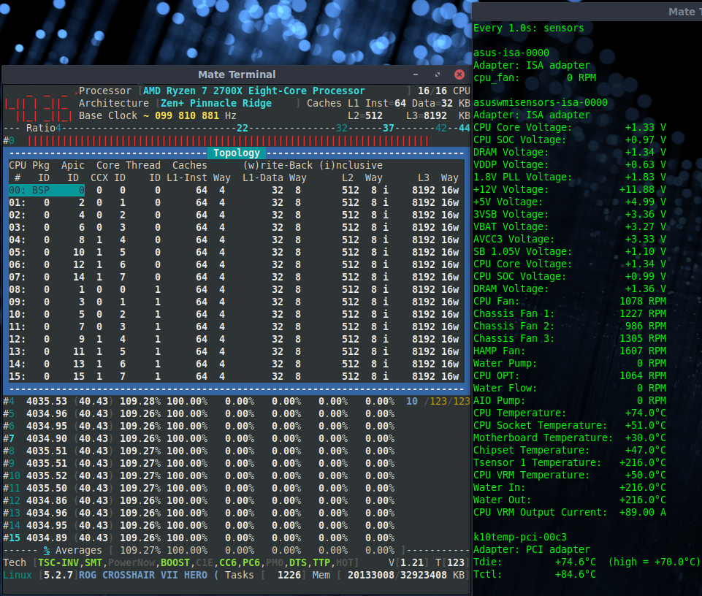Image resolution: width=702 pixels, height=596 pixels.
Task: Click the Tctl +84.6°C line
Action: 535,575
